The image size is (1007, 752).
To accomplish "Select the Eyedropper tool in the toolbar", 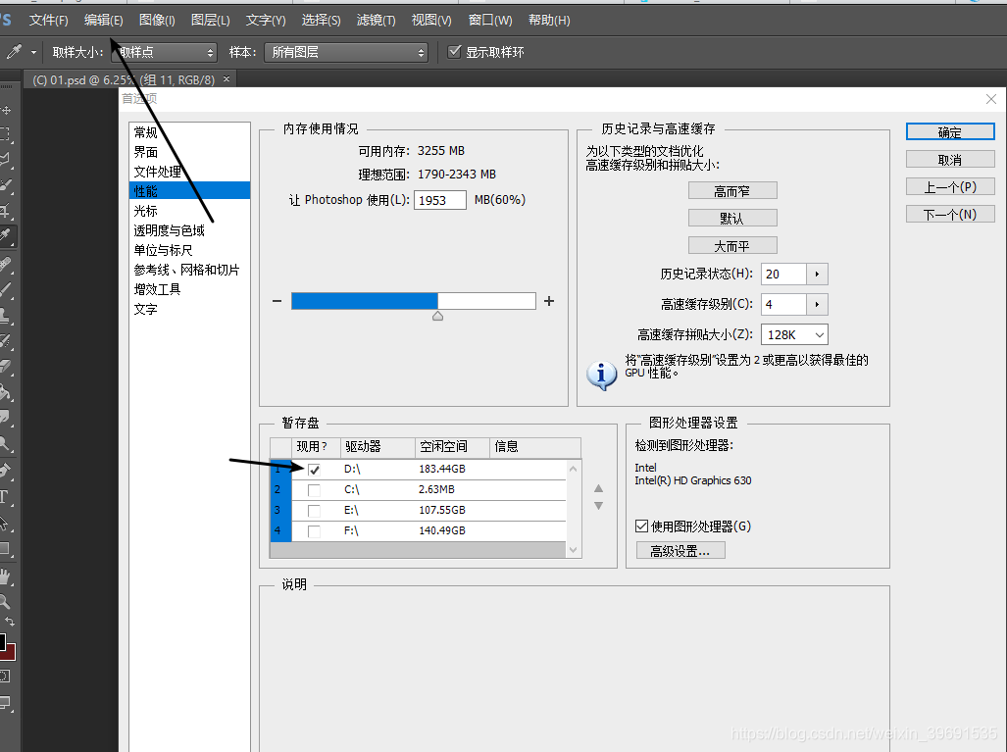I will pos(9,236).
